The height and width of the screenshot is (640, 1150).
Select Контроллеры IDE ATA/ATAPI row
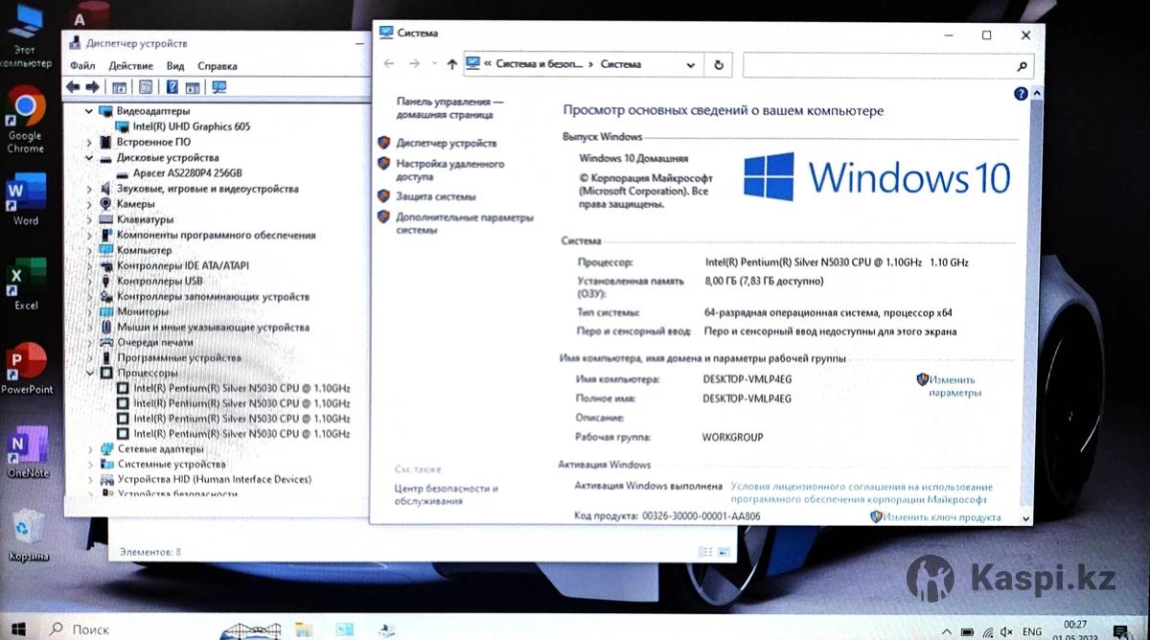(x=182, y=265)
